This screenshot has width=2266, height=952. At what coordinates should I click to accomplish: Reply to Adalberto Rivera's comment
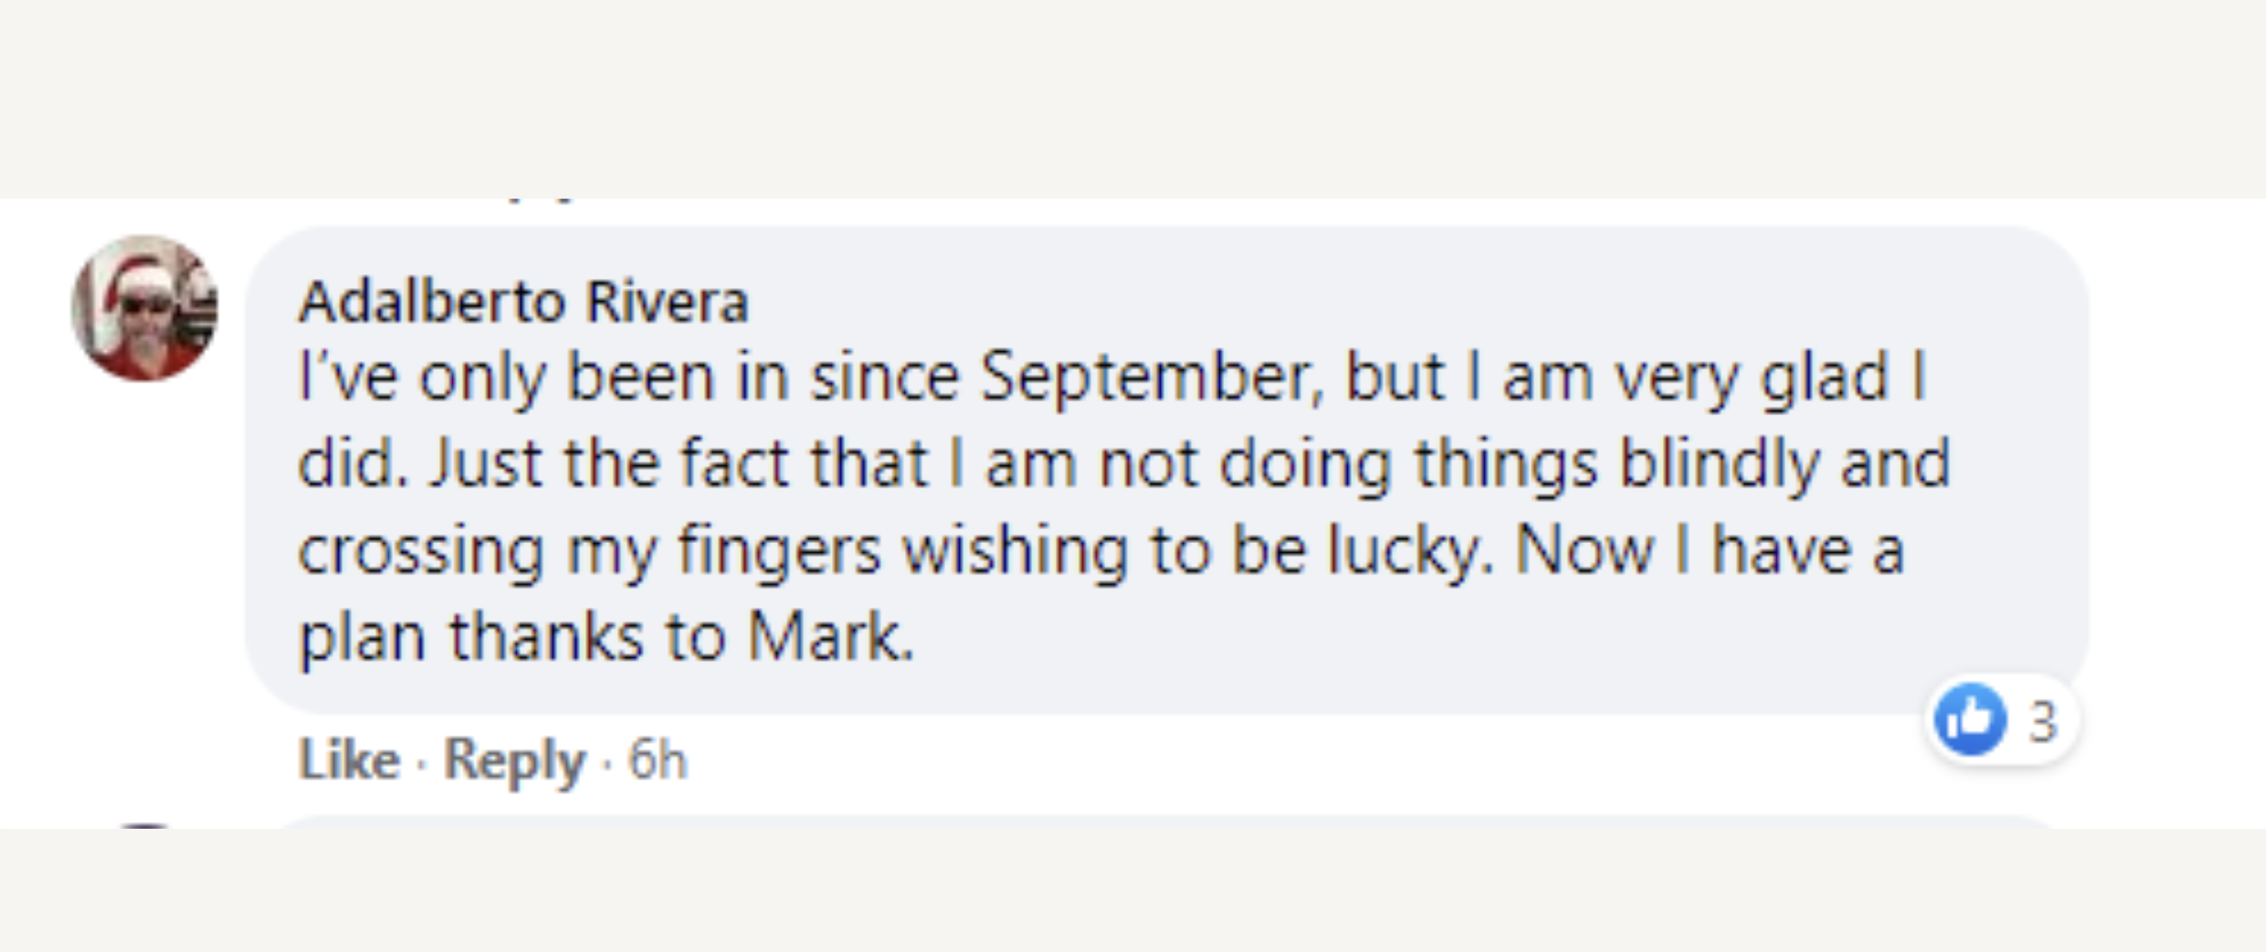point(514,759)
